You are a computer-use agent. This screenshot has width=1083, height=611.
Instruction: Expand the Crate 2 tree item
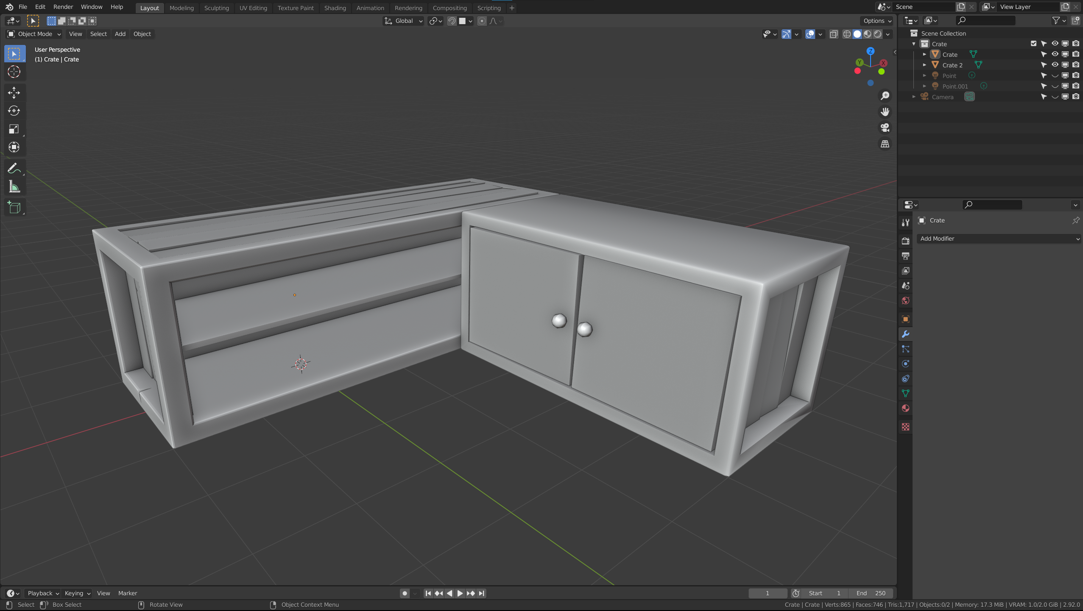click(924, 65)
